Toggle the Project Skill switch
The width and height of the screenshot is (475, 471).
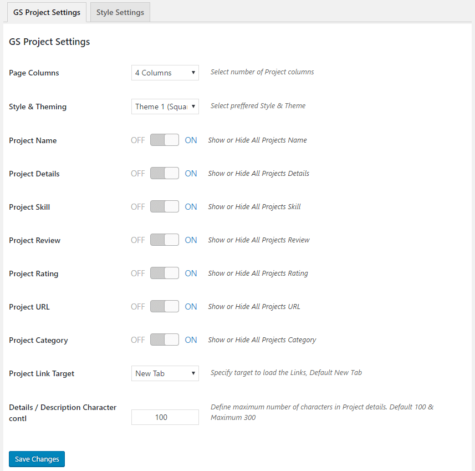pyautogui.click(x=165, y=206)
